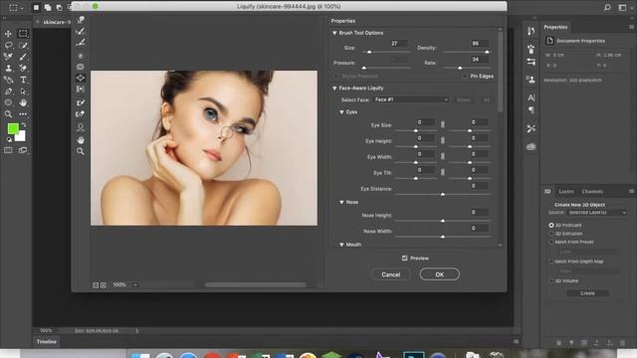Select the Path Selection arrow tool
Image resolution: width=637 pixels, height=358 pixels.
pyautogui.click(x=23, y=91)
